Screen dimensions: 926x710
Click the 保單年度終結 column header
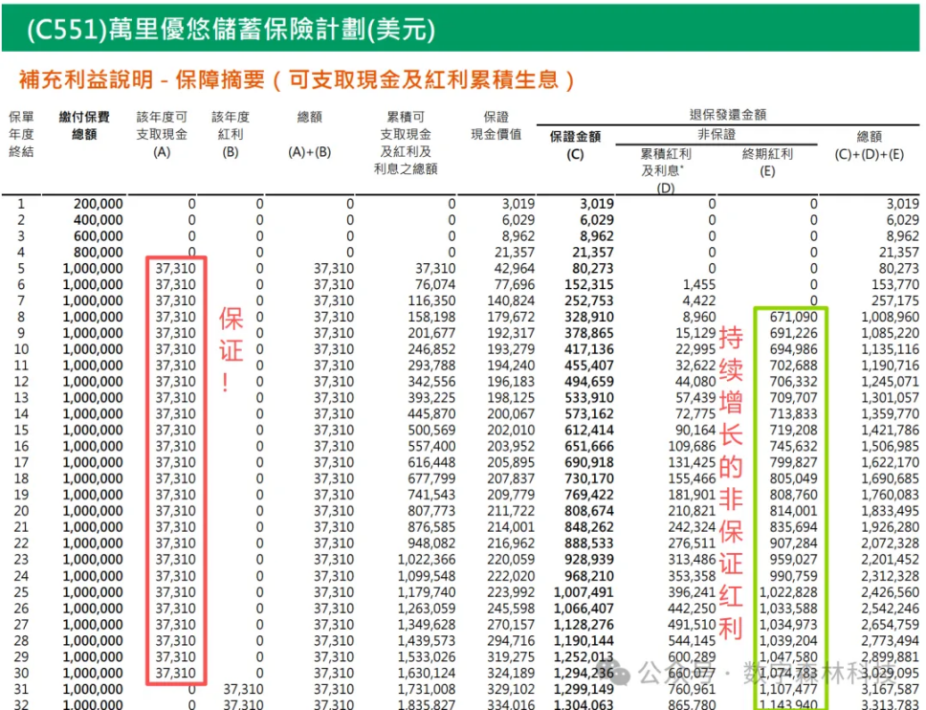[21, 134]
